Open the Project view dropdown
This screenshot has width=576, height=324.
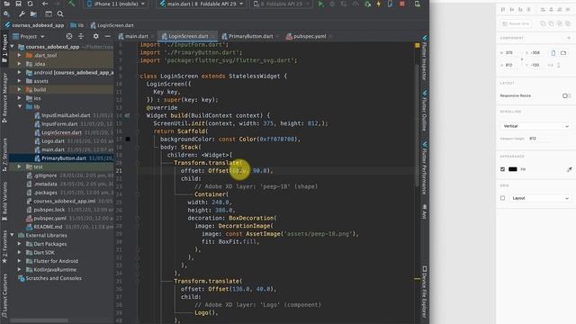tap(28, 36)
